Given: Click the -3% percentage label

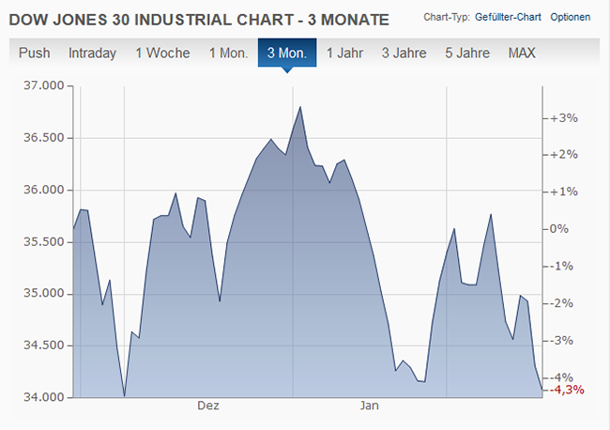Looking at the screenshot, I should (x=561, y=341).
